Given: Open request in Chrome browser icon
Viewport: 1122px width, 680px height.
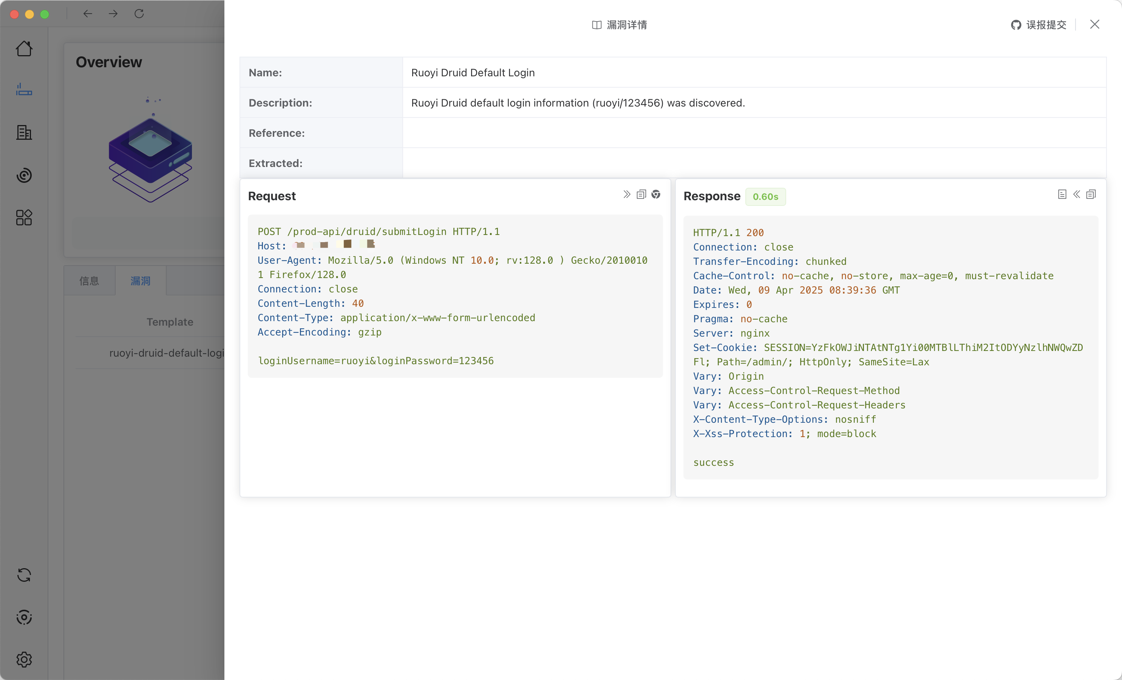Looking at the screenshot, I should point(656,195).
